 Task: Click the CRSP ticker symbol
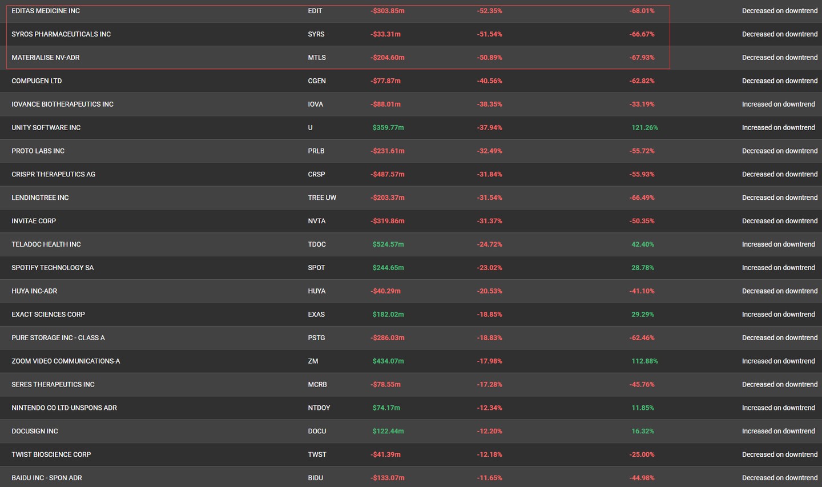coord(316,175)
